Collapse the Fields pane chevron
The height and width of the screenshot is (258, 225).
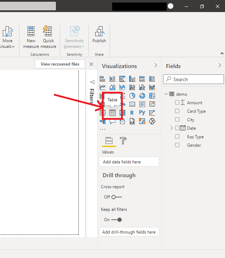220,66
